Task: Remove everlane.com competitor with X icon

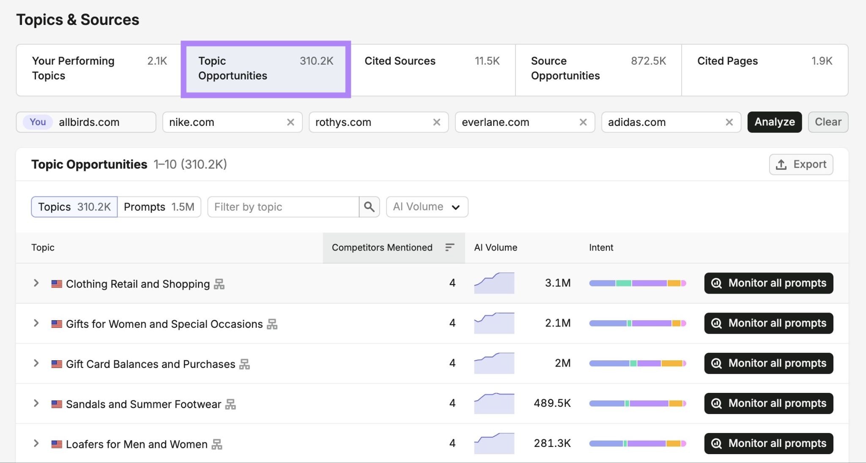Action: (583, 122)
